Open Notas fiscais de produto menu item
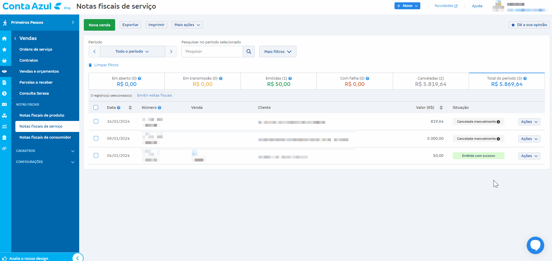 [42, 115]
